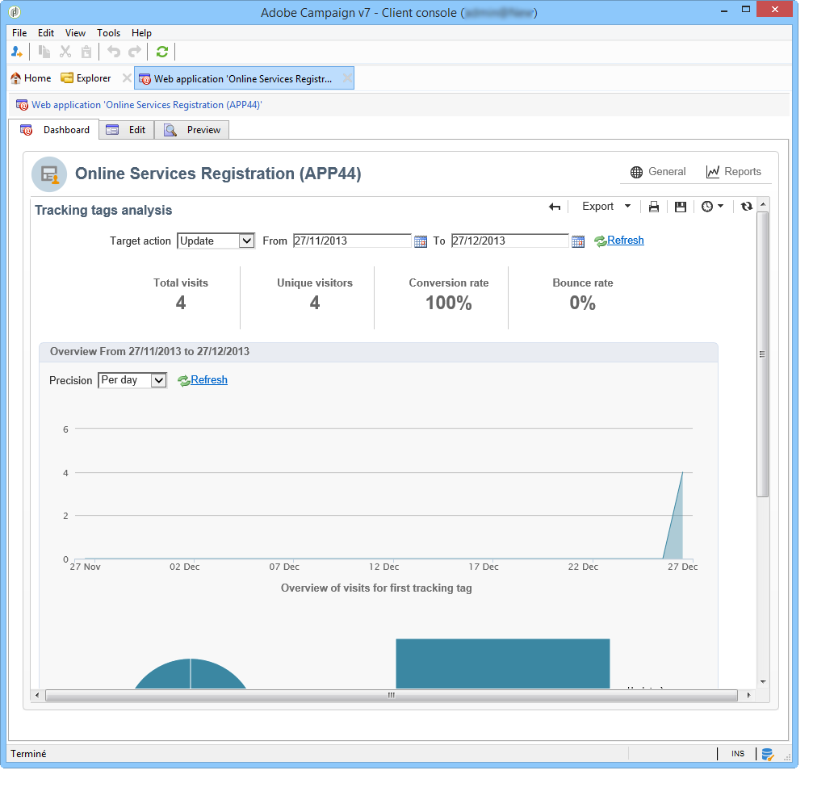Image resolution: width=813 pixels, height=787 pixels.
Task: Click the From date field
Action: pos(351,241)
